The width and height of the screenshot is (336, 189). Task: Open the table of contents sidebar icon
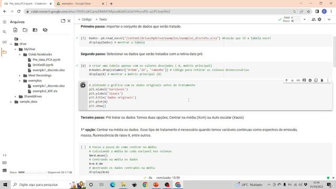[x=5, y=22]
